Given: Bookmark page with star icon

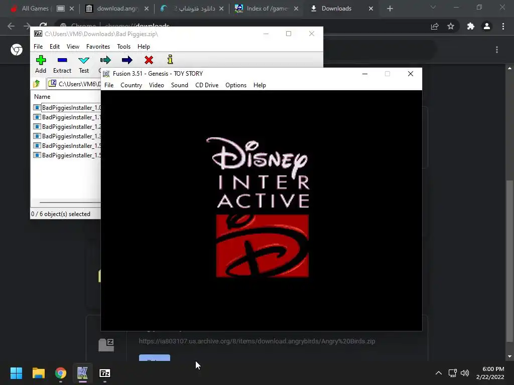Looking at the screenshot, I should coord(451,26).
